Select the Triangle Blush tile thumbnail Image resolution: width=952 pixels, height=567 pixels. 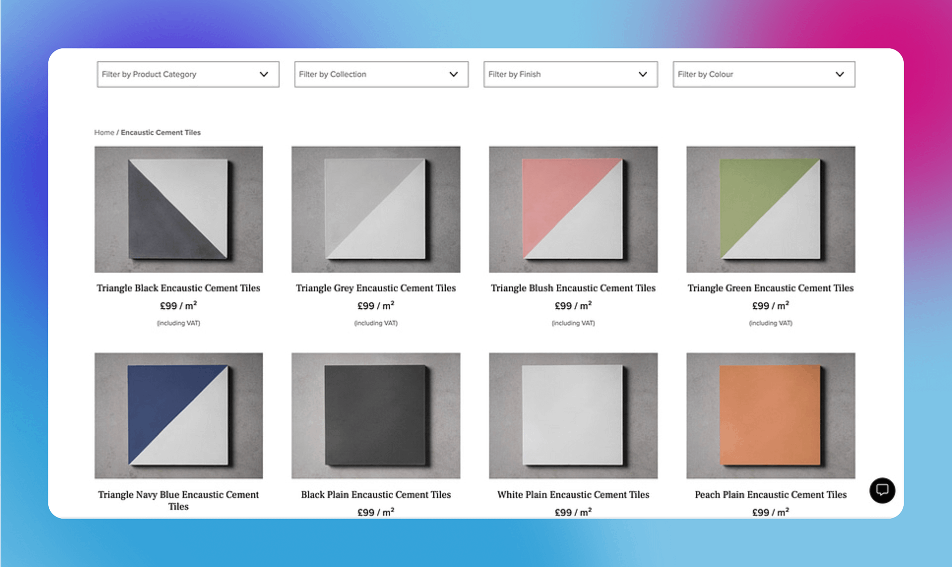click(573, 209)
